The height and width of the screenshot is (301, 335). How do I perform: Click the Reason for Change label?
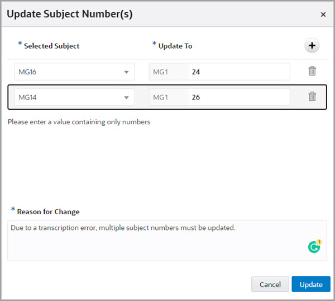pos(48,211)
